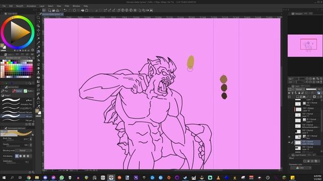This screenshot has height=181, width=323.
Task: Select the Text tool letter A
Action: pyautogui.click(x=38, y=98)
